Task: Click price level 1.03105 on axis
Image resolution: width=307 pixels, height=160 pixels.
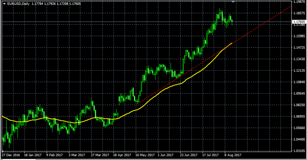Action: tap(299, 151)
